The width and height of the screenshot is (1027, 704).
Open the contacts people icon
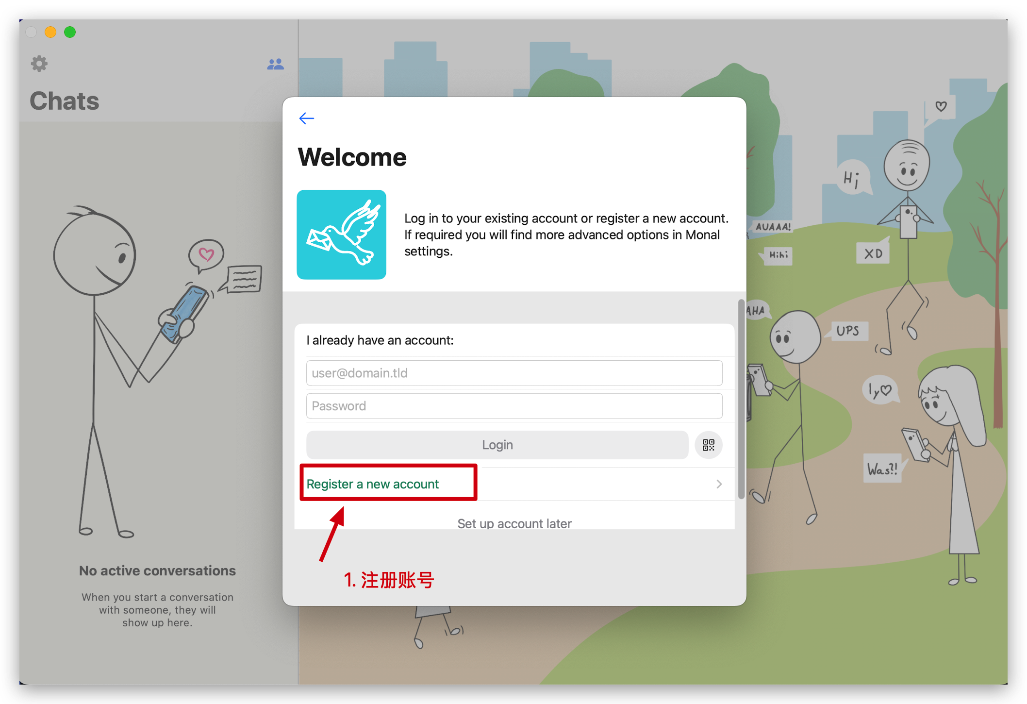(275, 64)
